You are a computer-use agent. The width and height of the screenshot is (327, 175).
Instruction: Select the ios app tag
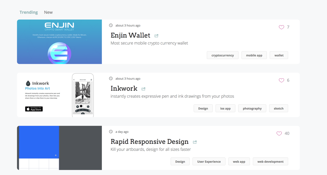pos(225,108)
